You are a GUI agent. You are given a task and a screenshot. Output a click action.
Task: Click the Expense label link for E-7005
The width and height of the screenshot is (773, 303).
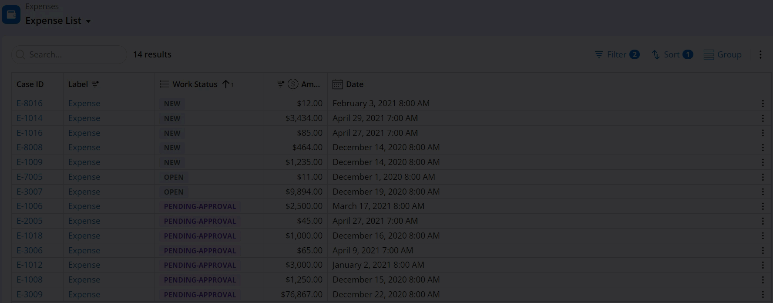pos(84,177)
